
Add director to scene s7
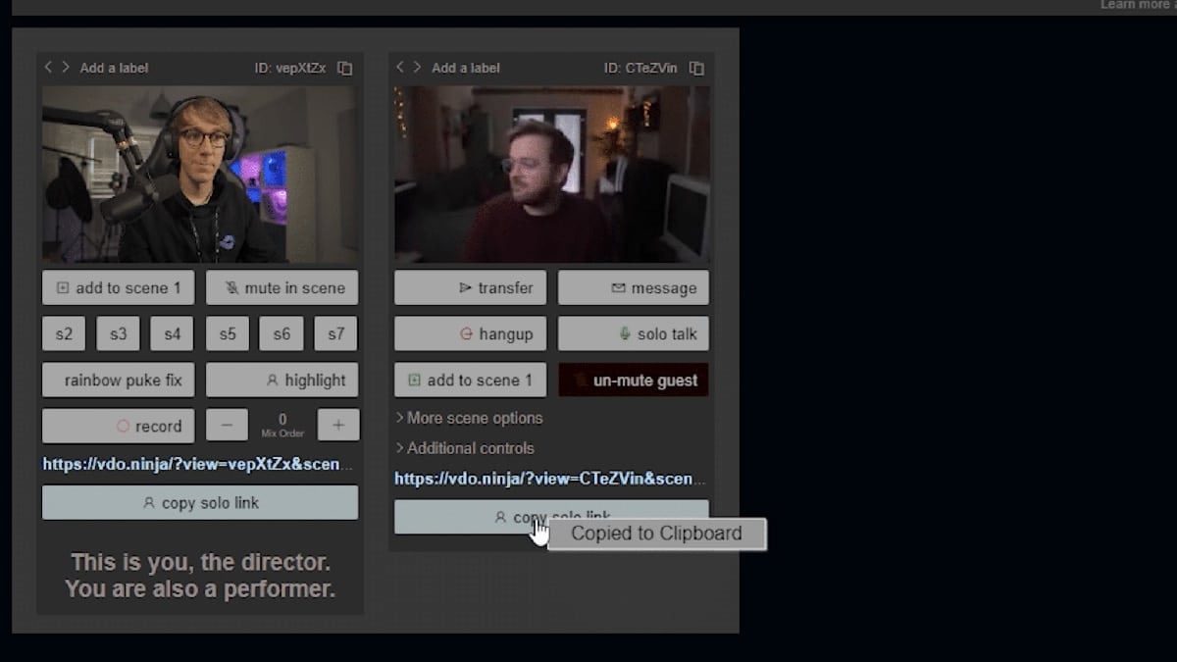click(x=336, y=333)
